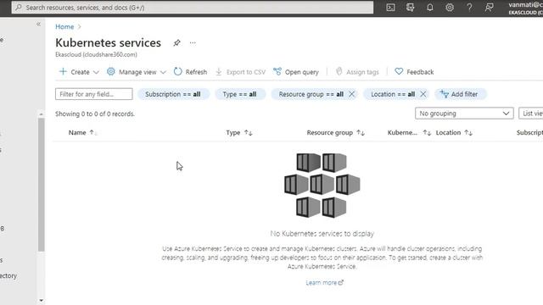Image resolution: width=543 pixels, height=305 pixels.
Task: Click Export to CSV
Action: point(240,72)
